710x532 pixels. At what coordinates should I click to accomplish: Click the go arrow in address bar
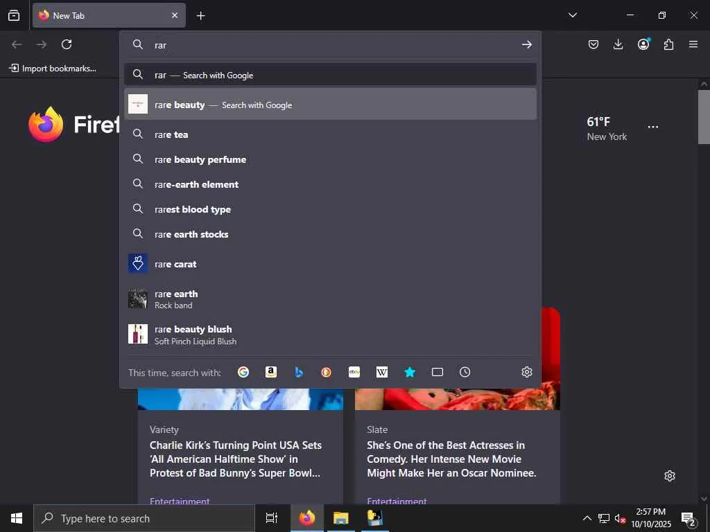point(527,45)
